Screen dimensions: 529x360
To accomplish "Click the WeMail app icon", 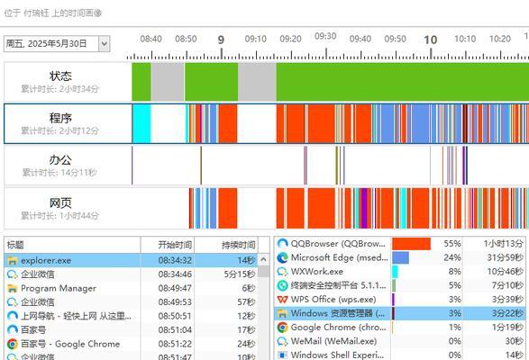I will (x=282, y=341).
